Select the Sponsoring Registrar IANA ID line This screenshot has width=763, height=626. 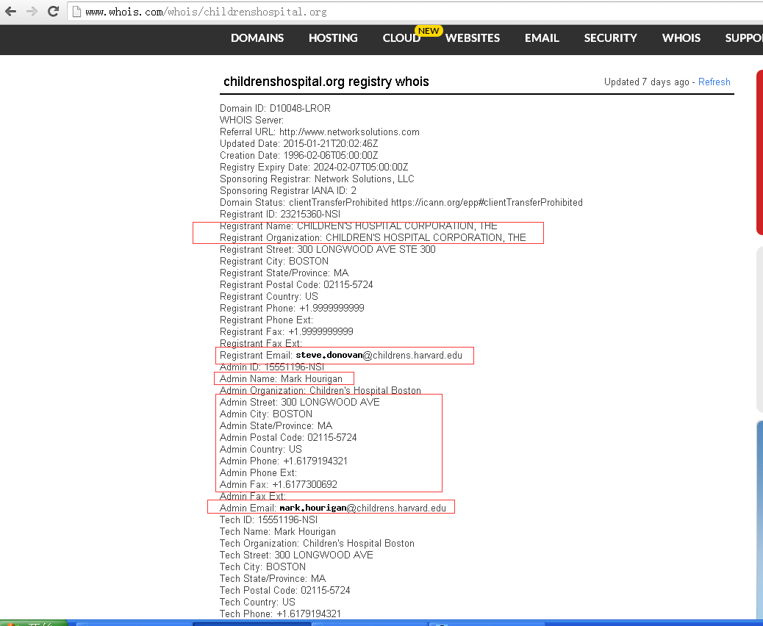pyautogui.click(x=287, y=191)
